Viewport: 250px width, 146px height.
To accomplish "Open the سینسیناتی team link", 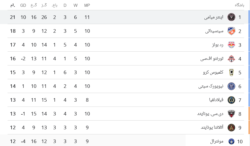I will coord(214,31).
